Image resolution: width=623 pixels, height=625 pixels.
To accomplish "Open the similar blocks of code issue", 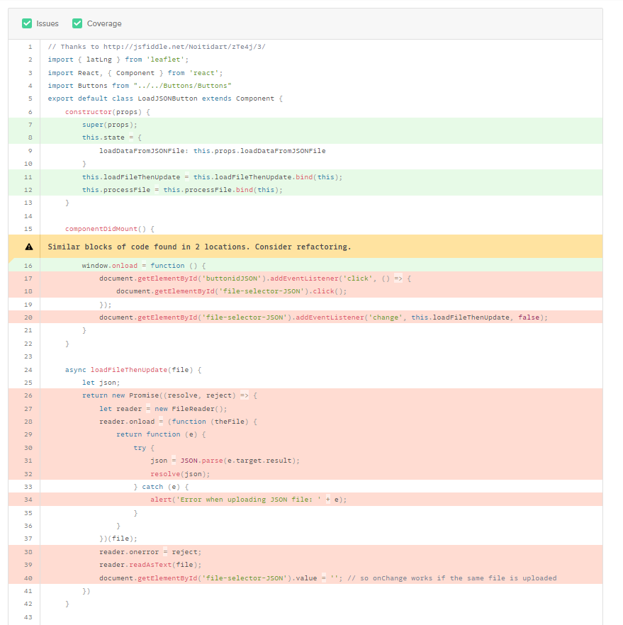I will (305, 247).
